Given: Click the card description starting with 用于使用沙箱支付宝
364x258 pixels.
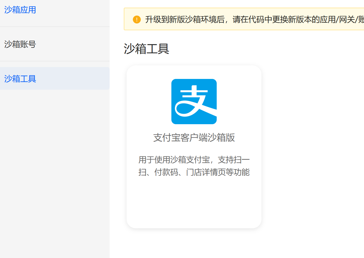Looking at the screenshot, I should click(194, 166).
